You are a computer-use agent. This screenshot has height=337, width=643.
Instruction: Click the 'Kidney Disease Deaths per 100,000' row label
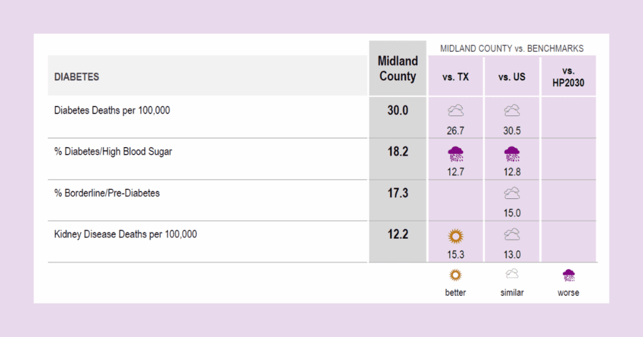click(125, 234)
